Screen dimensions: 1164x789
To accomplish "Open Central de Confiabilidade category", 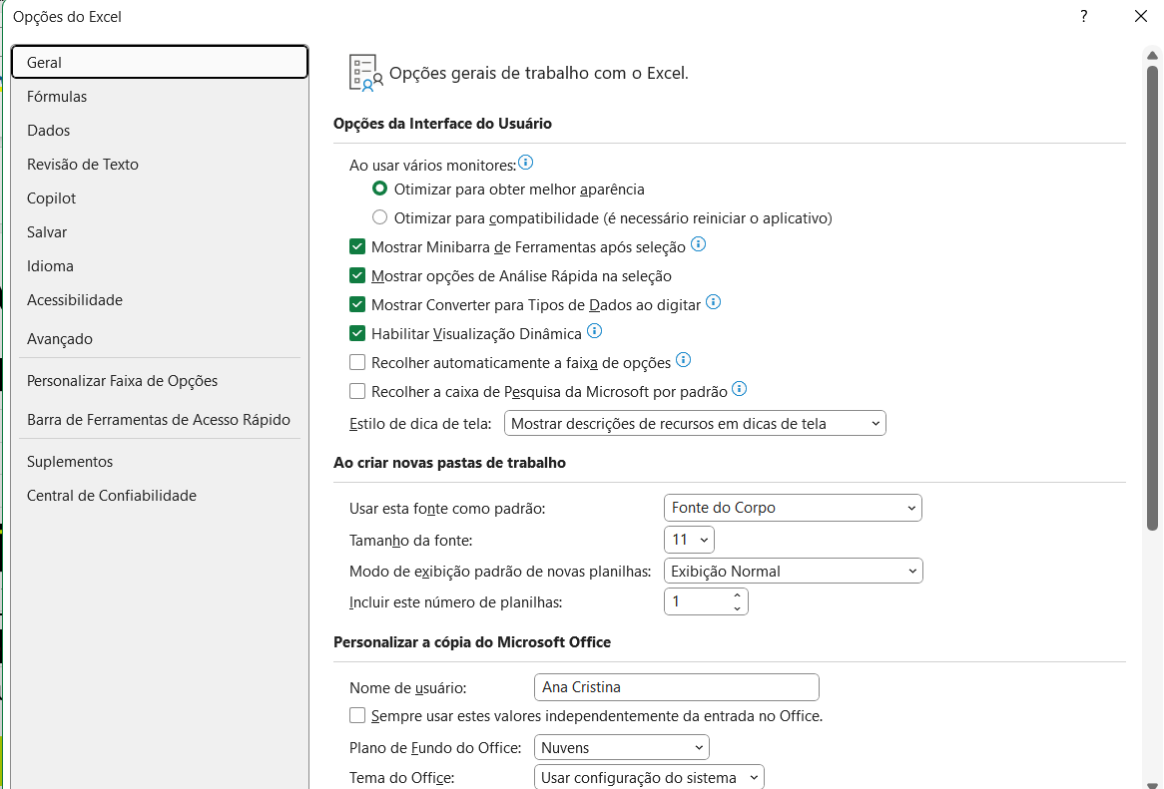I will click(160, 496).
